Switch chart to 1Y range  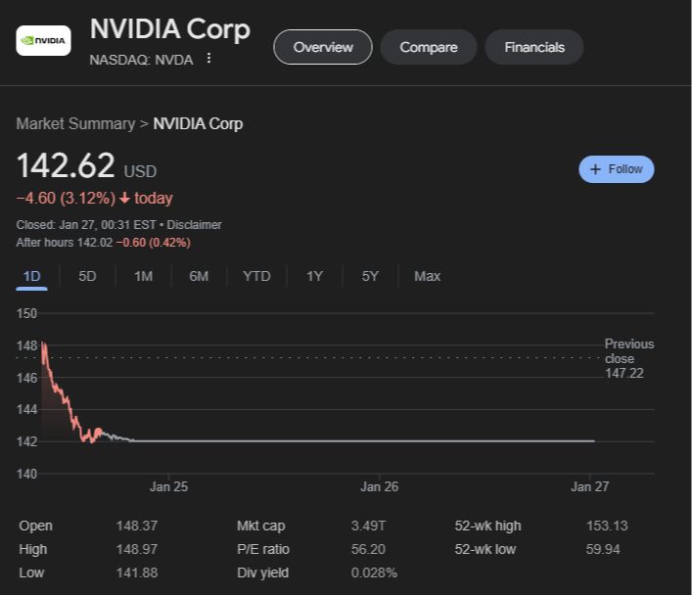[x=314, y=276]
